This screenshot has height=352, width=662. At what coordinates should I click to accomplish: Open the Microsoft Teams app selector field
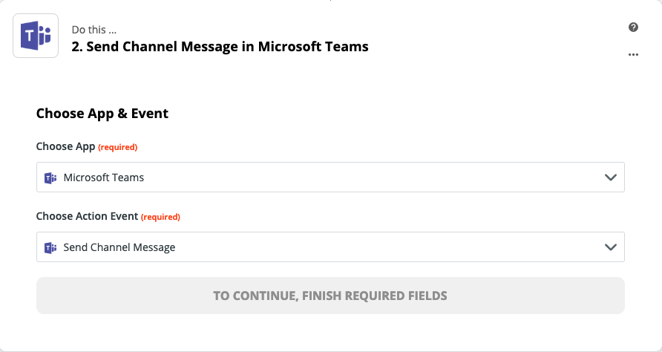[x=330, y=177]
